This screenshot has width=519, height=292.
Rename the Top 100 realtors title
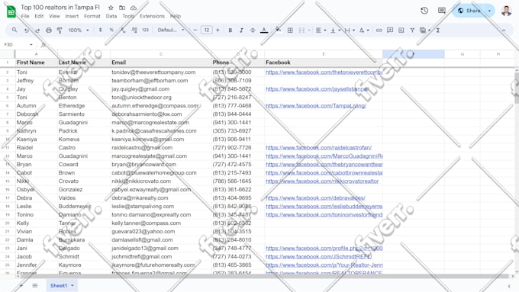[60, 7]
